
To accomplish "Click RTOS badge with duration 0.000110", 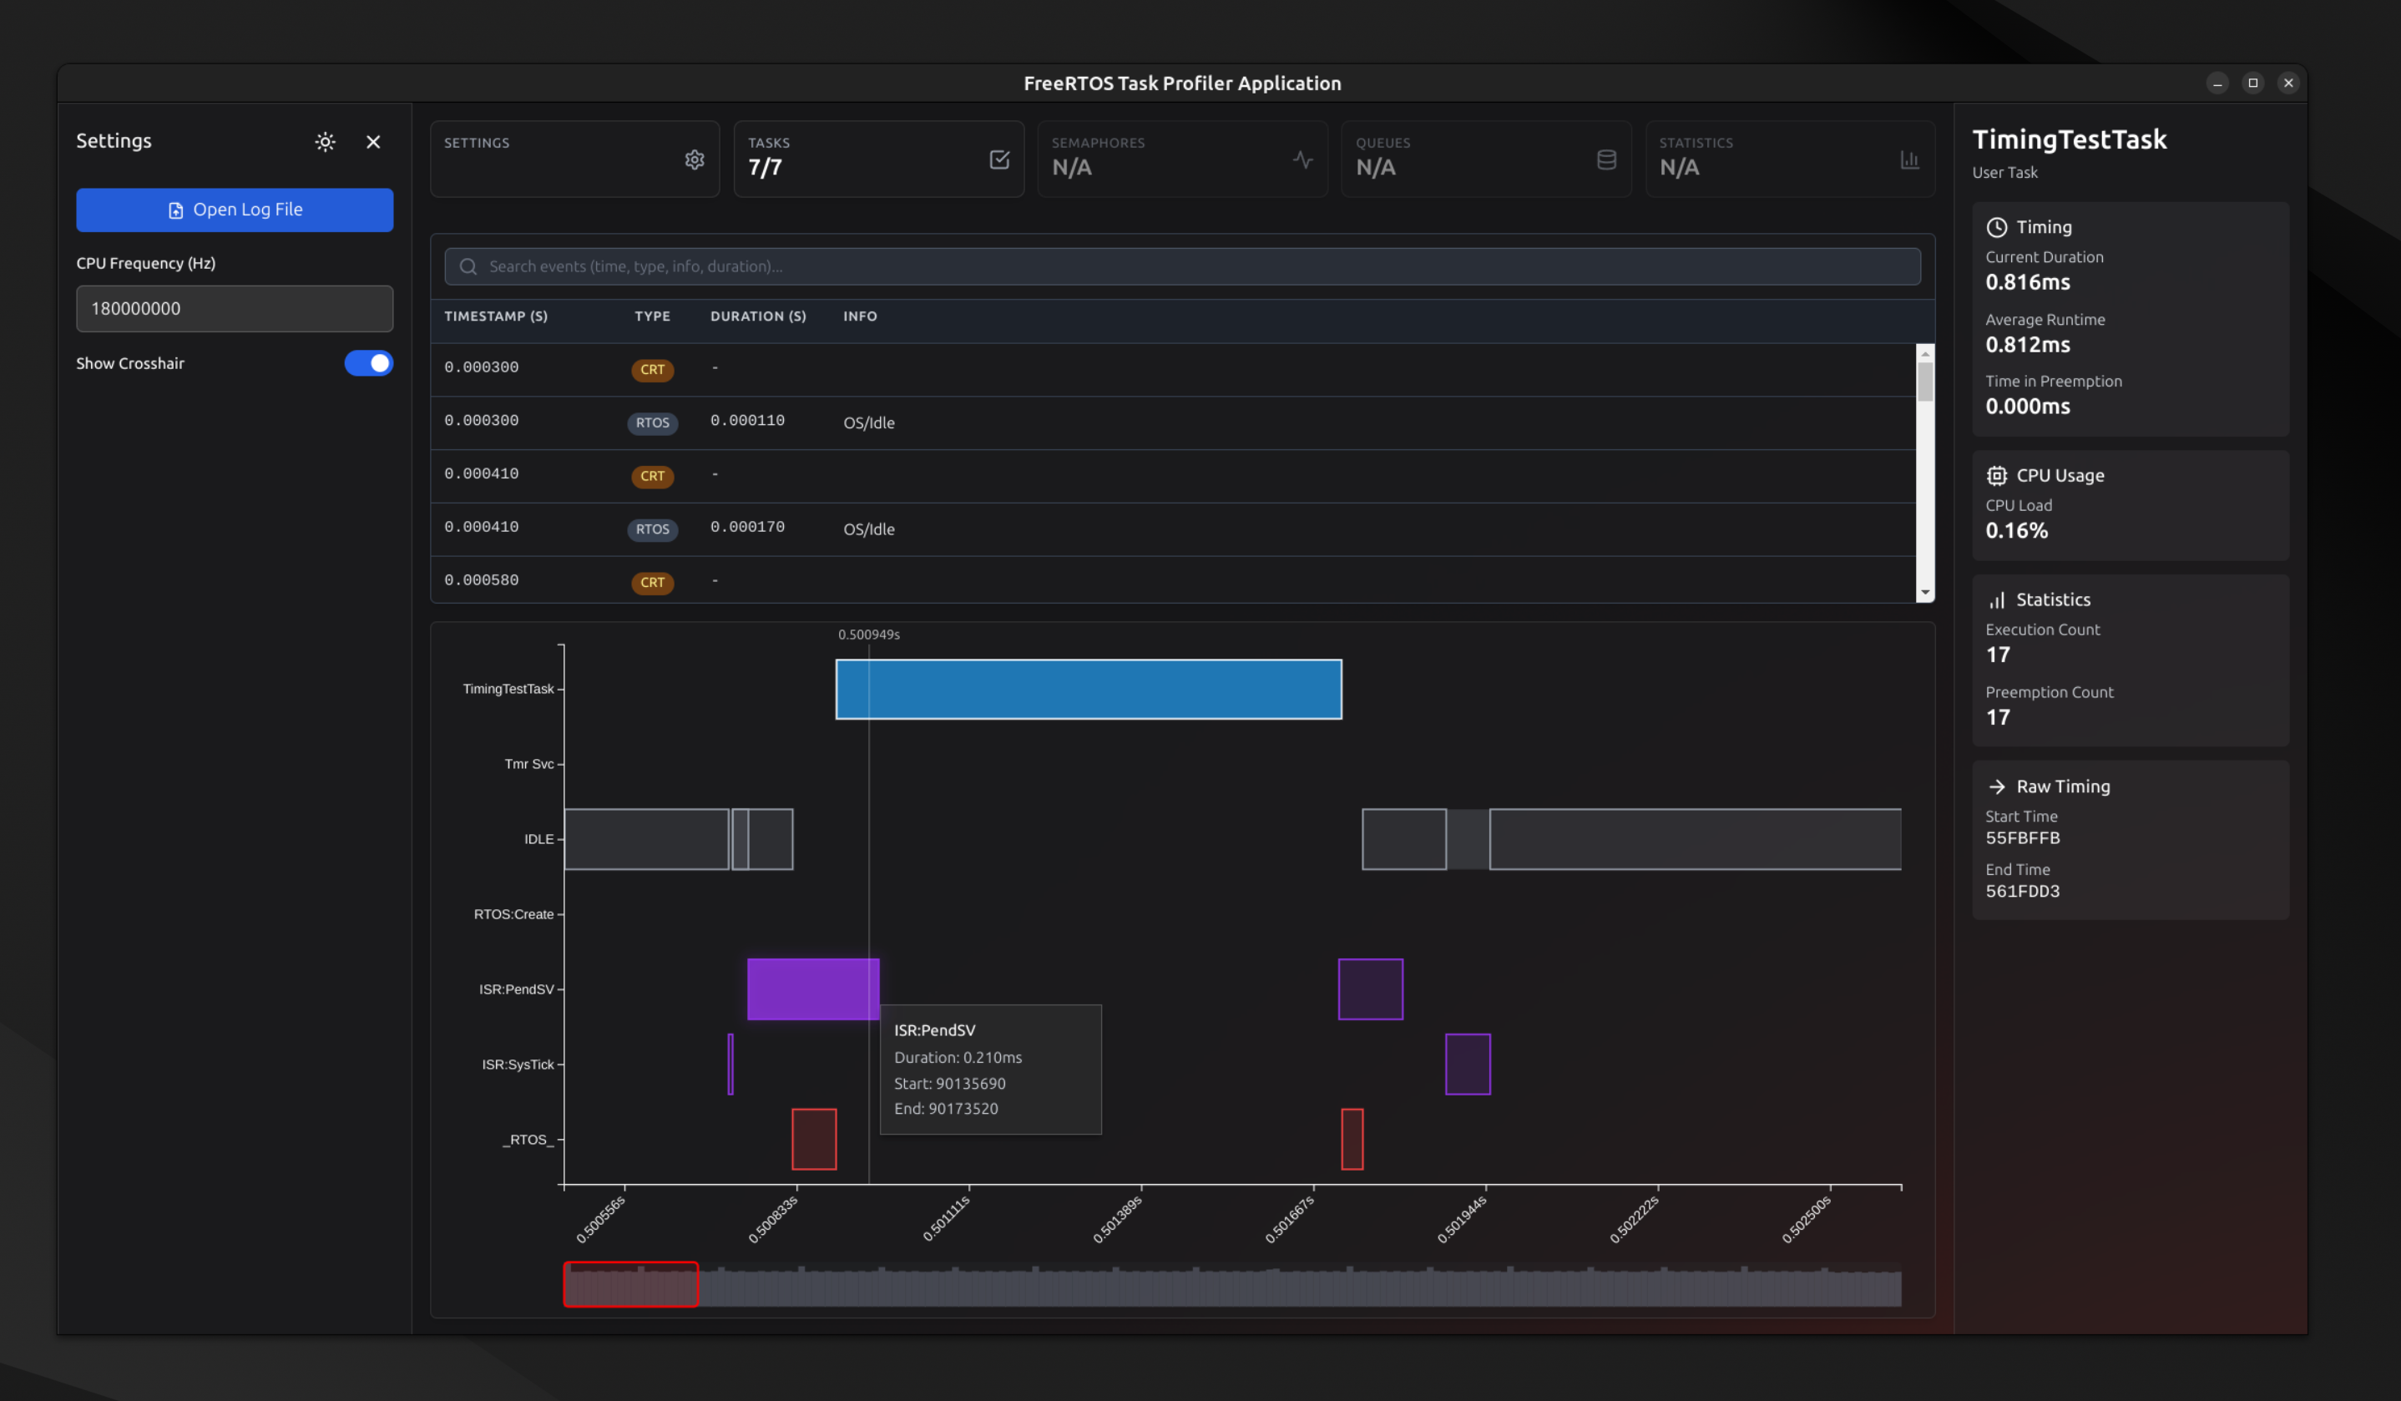I will [x=653, y=423].
